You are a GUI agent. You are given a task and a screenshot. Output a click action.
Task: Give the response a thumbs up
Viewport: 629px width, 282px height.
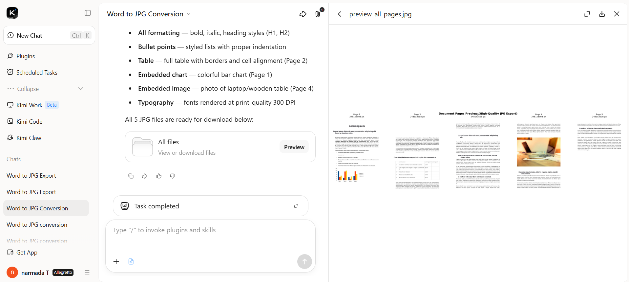[x=159, y=176]
